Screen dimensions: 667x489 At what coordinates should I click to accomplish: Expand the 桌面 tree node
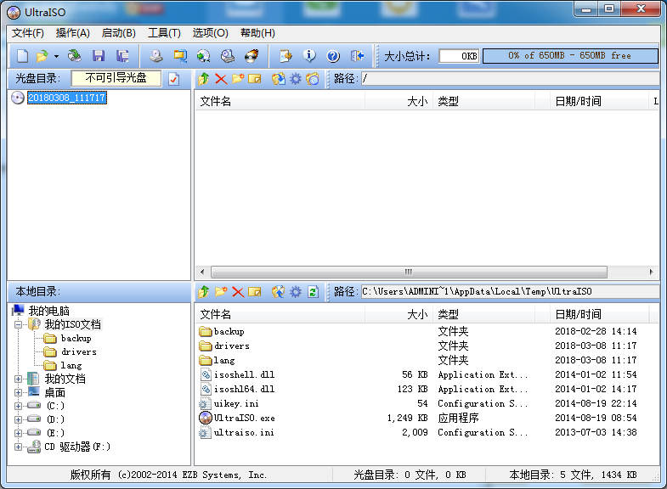(18, 392)
